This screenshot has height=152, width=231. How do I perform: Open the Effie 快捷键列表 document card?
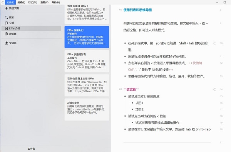[x=87, y=61]
